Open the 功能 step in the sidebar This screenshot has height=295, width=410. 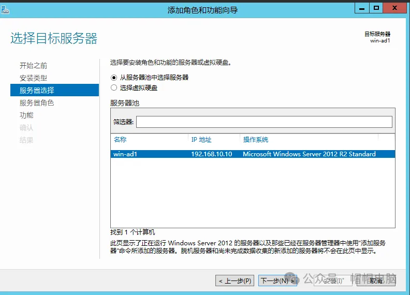click(x=26, y=115)
